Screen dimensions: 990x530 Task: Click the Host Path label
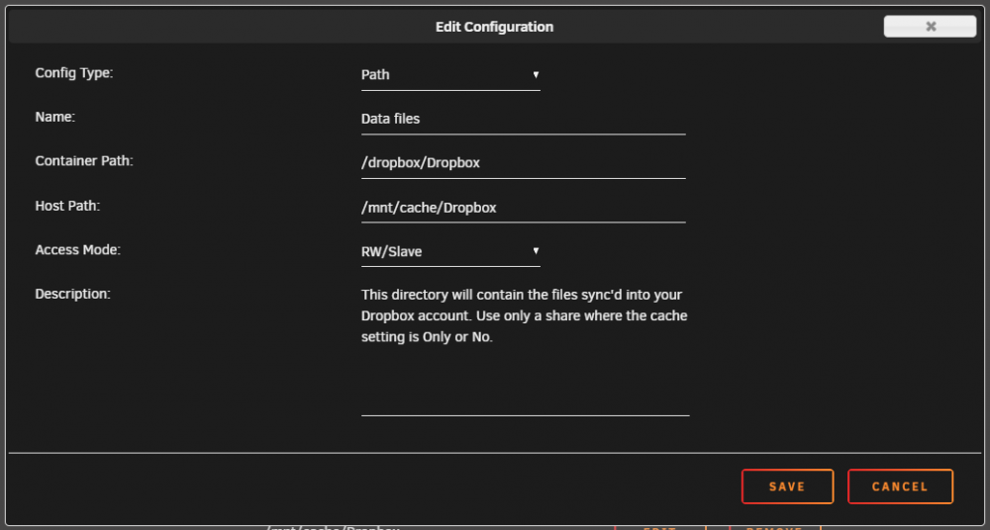67,206
